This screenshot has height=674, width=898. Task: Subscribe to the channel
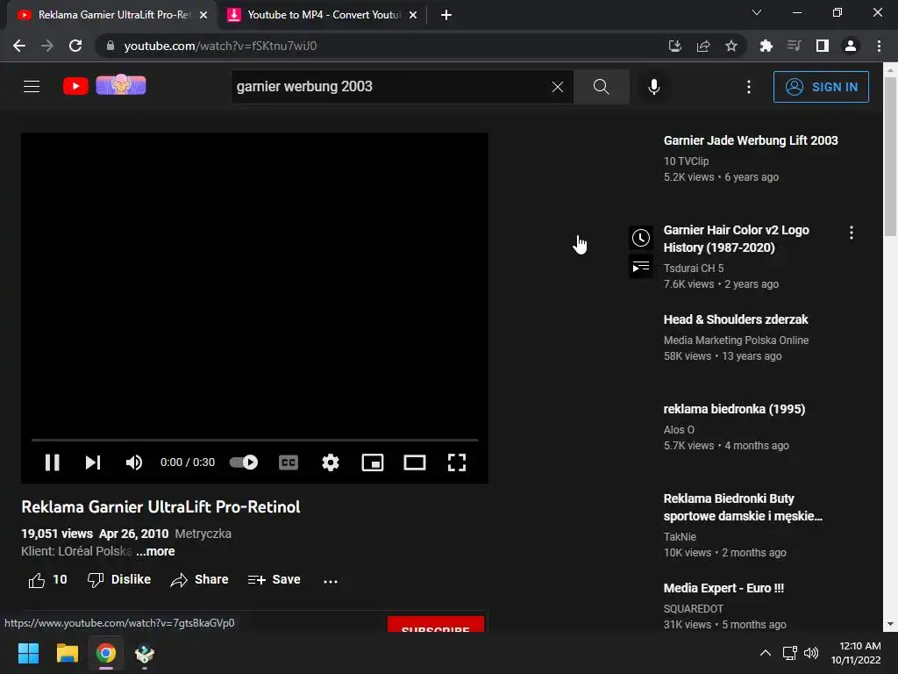pyautogui.click(x=436, y=625)
